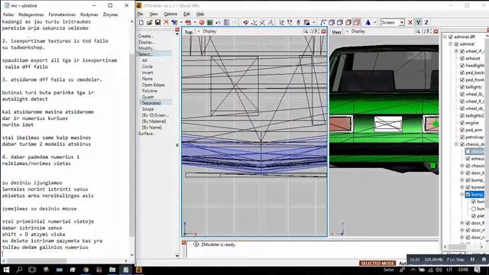The width and height of the screenshot is (489, 275).
Task: Click the taskbar search icon
Action: (x=19, y=270)
